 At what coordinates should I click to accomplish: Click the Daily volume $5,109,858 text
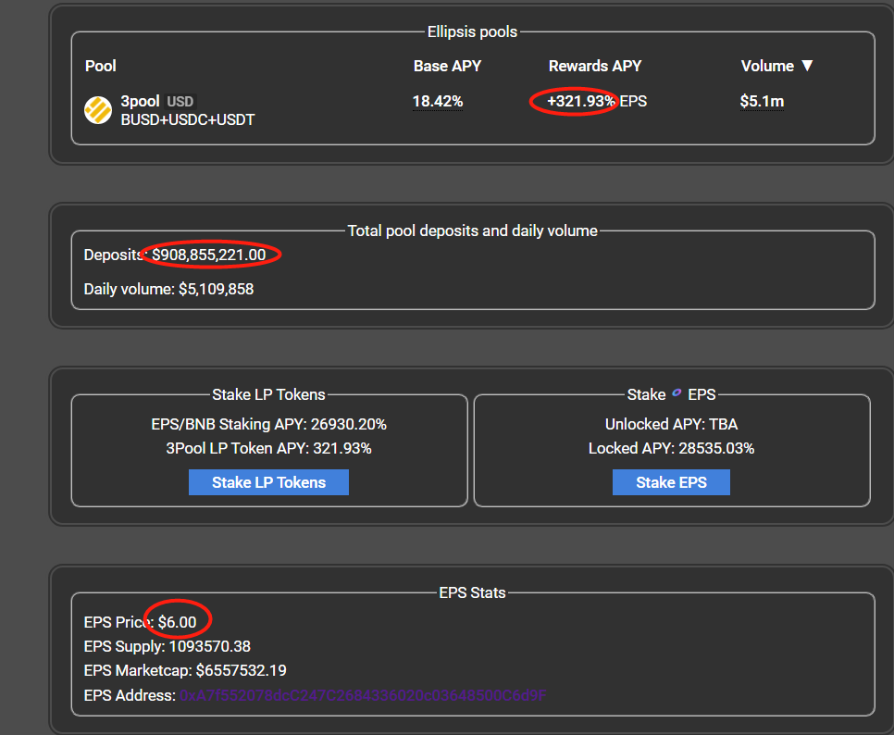(x=168, y=289)
